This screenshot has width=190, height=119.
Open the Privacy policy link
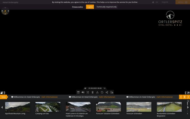coord(78,7)
